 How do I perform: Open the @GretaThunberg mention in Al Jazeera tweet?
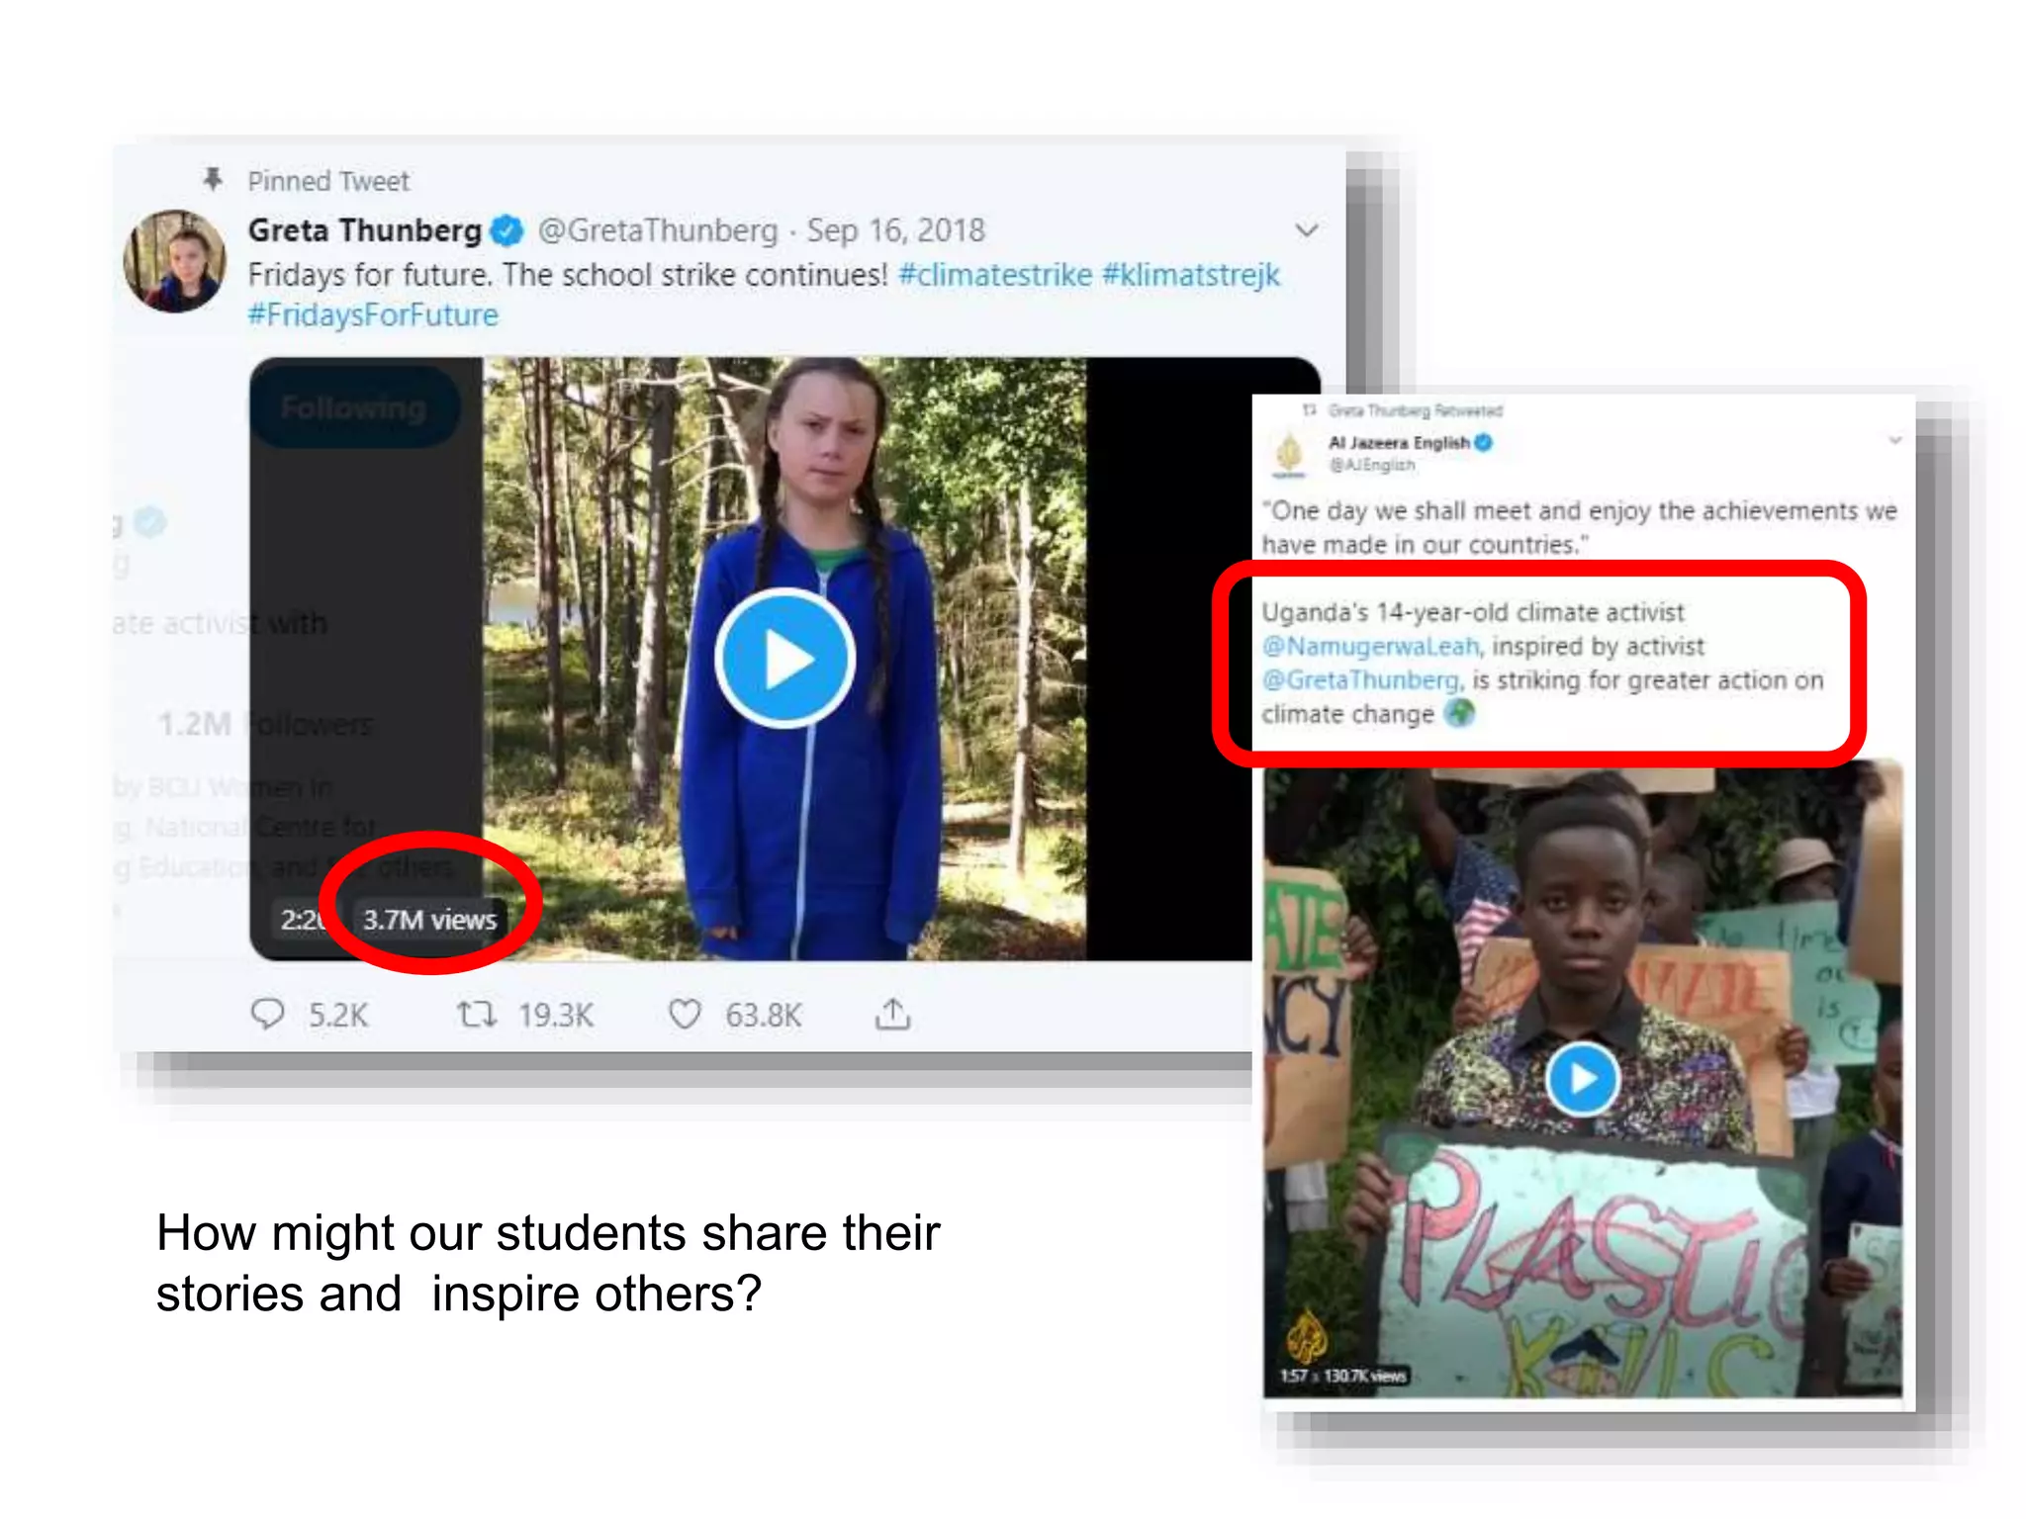click(1361, 680)
